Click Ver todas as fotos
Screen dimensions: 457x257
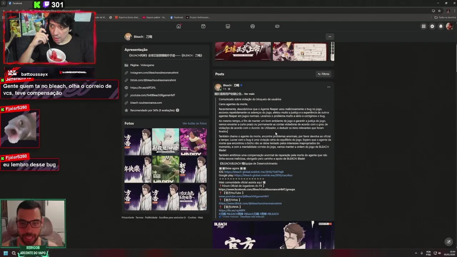pyautogui.click(x=195, y=124)
